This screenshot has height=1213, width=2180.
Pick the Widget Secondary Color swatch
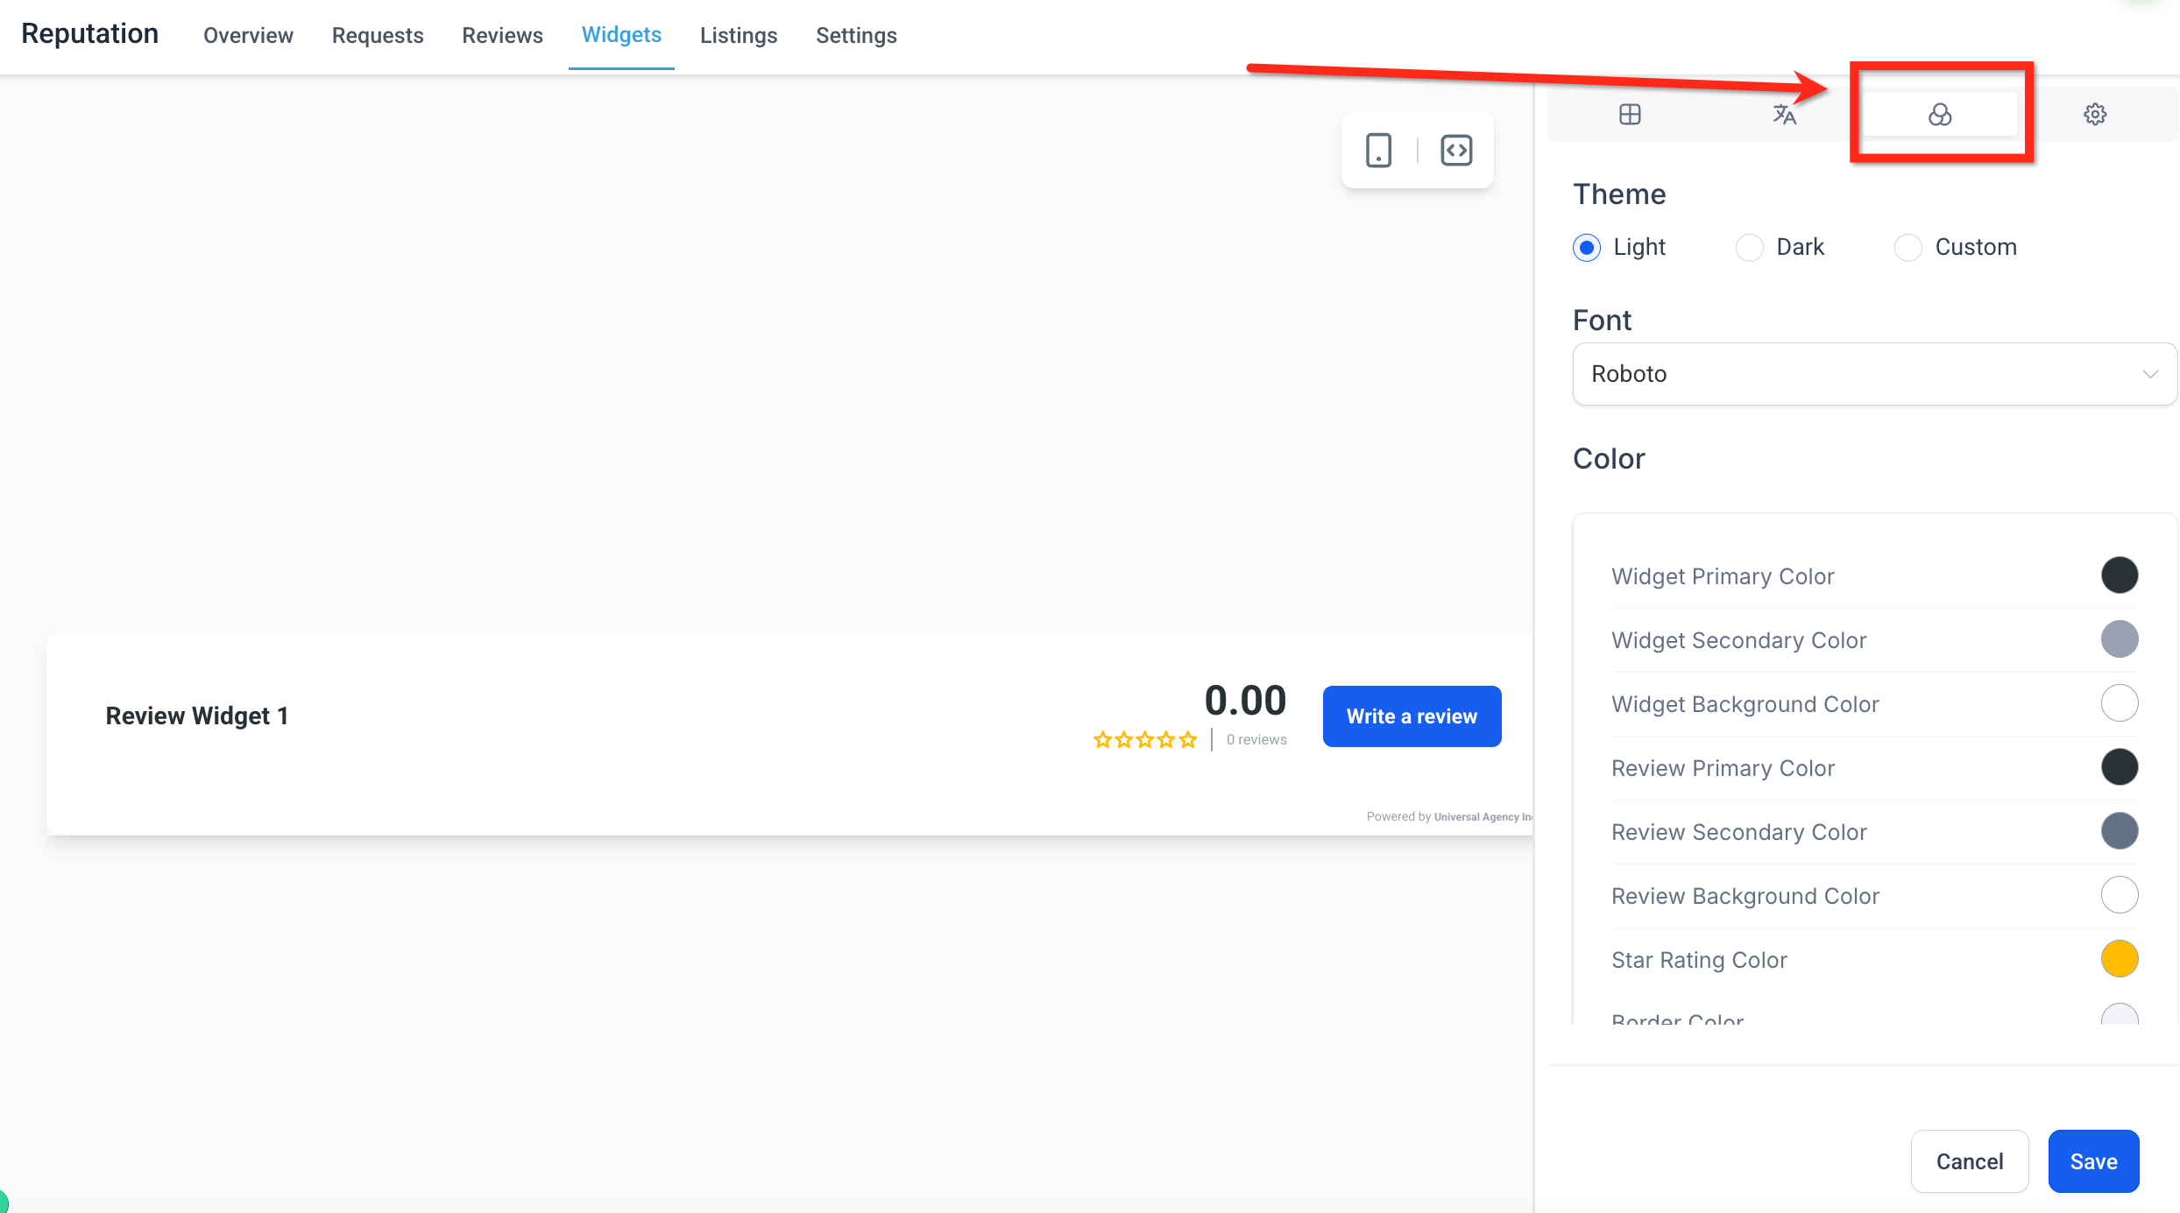coord(2119,639)
